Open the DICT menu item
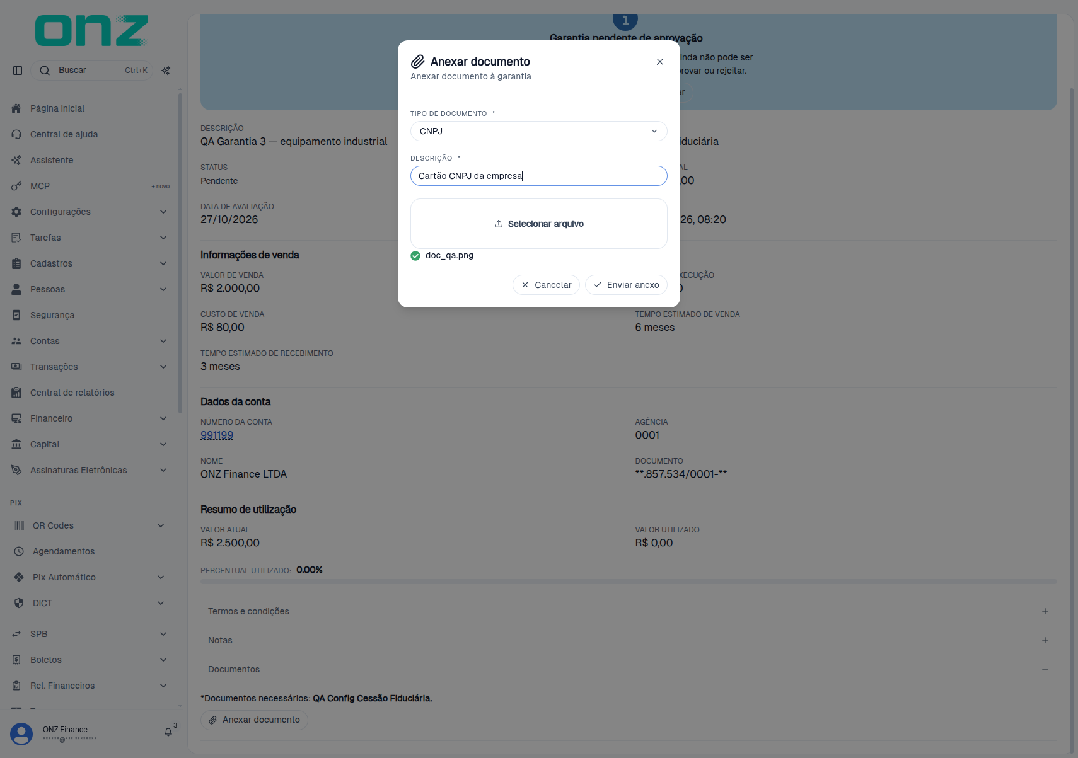 90,603
